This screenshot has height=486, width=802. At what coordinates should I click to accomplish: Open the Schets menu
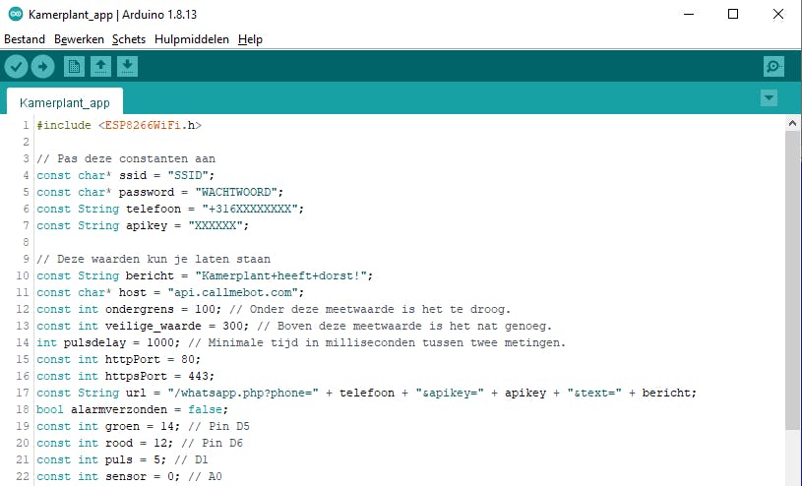click(129, 39)
